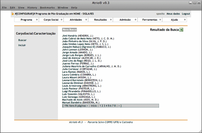Open the History menu
This screenshot has width=202, height=133.
tap(32, 8)
